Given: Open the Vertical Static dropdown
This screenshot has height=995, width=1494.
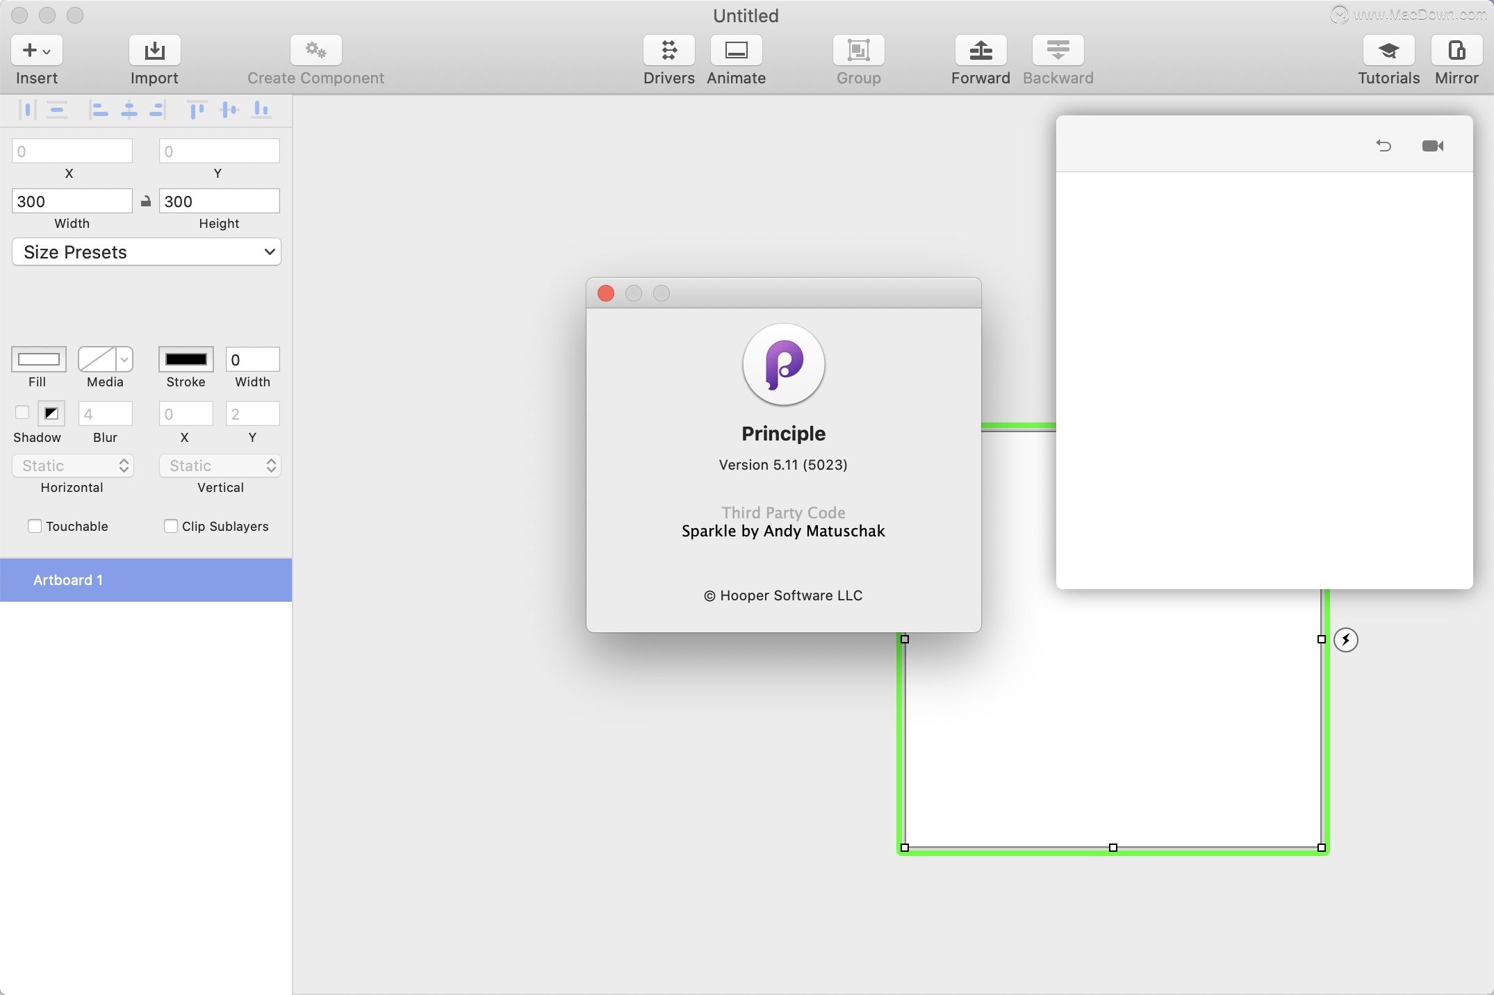Looking at the screenshot, I should pos(220,466).
